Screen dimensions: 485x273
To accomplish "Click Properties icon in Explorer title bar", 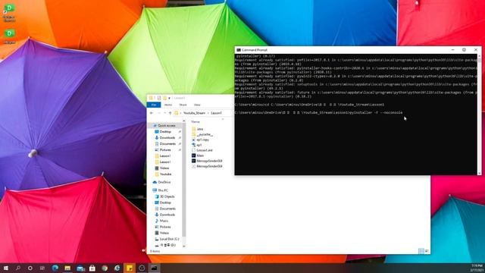I will point(159,98).
